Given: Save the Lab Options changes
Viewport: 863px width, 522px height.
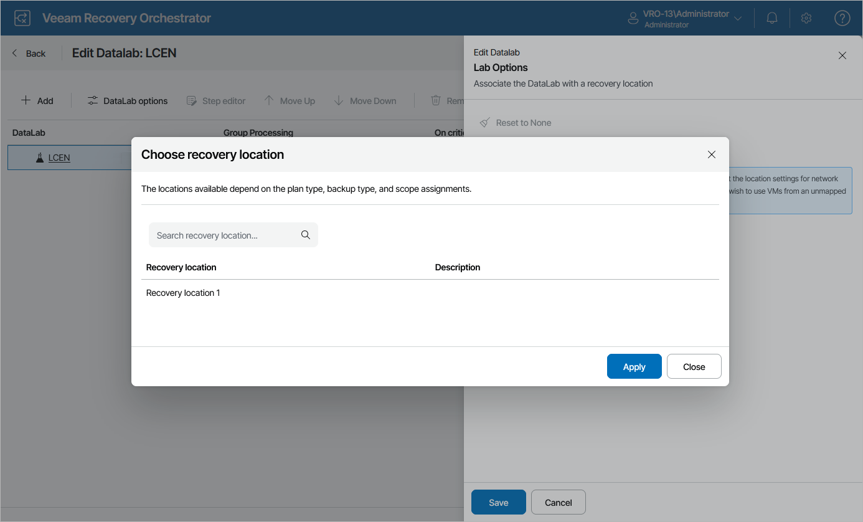Looking at the screenshot, I should click(x=498, y=502).
